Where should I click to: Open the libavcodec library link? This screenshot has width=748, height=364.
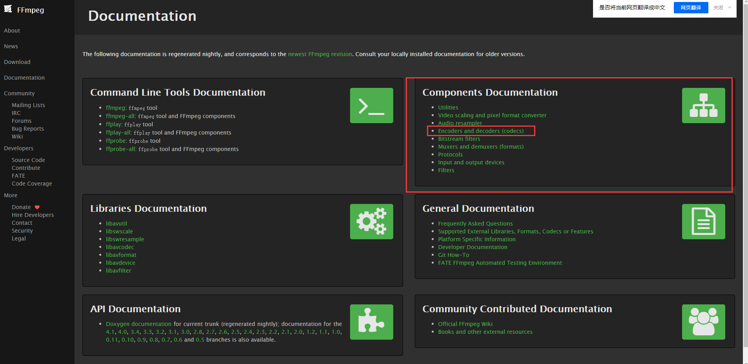(x=120, y=247)
